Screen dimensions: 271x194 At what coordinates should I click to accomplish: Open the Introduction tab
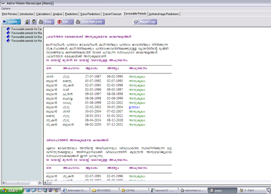[x=27, y=14]
